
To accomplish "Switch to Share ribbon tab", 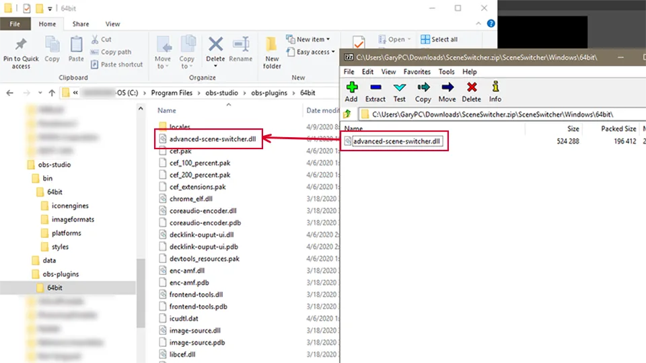I will (81, 24).
